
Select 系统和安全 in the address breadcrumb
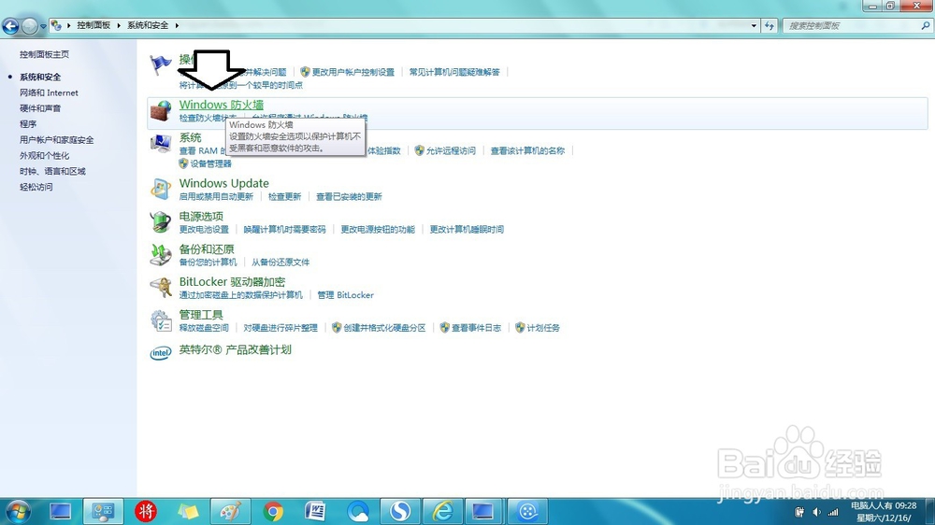[148, 25]
